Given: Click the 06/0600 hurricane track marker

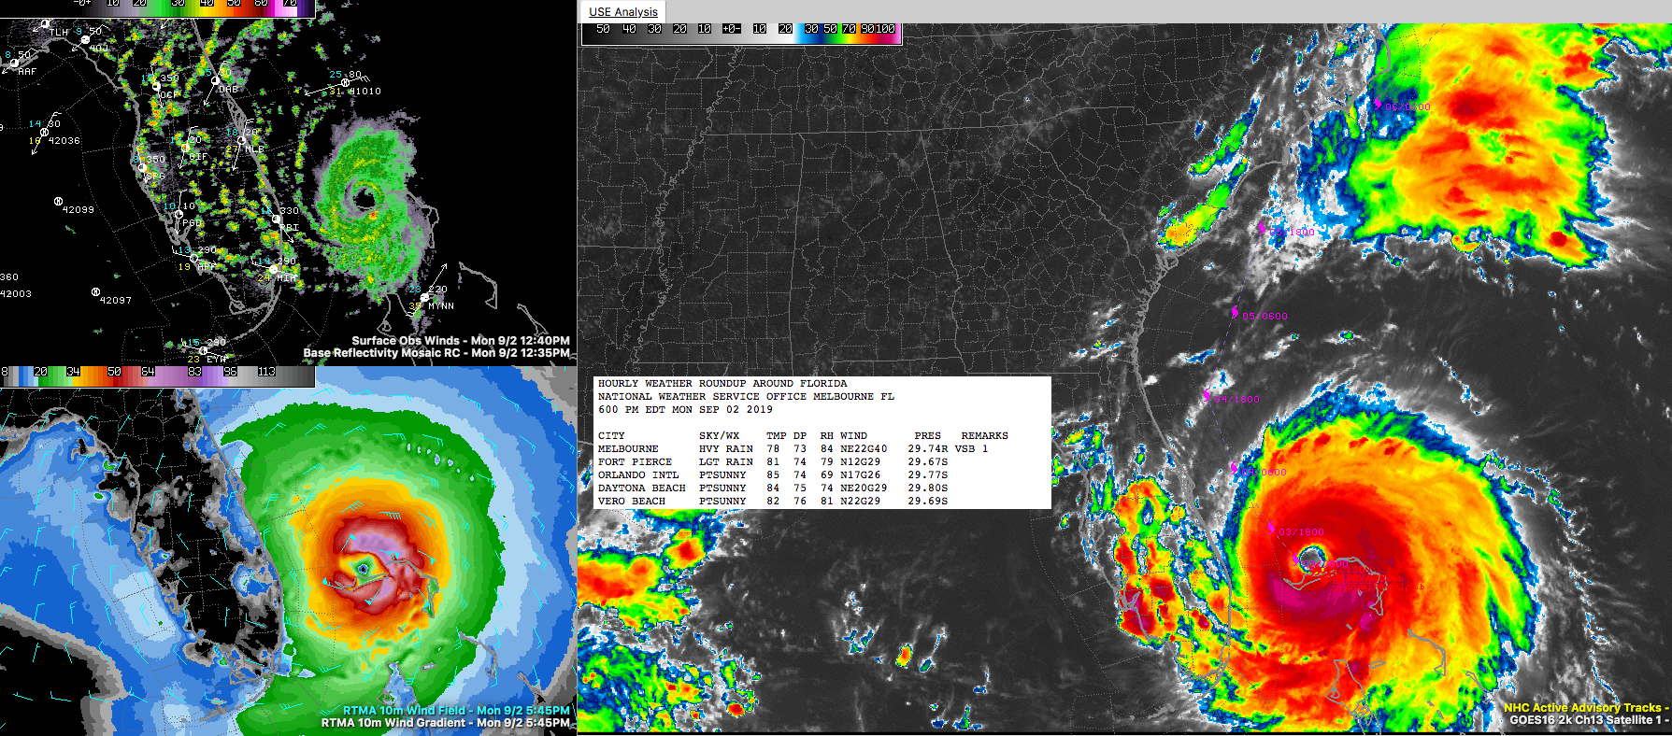Looking at the screenshot, I should [x=1377, y=105].
